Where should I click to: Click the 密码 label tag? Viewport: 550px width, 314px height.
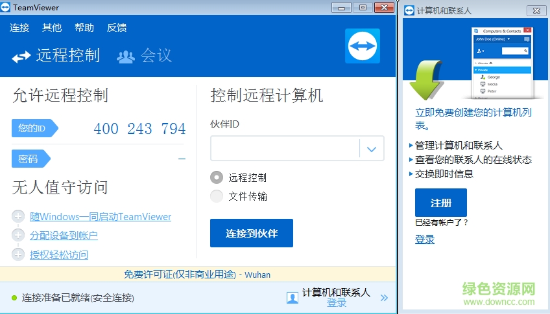[31, 159]
